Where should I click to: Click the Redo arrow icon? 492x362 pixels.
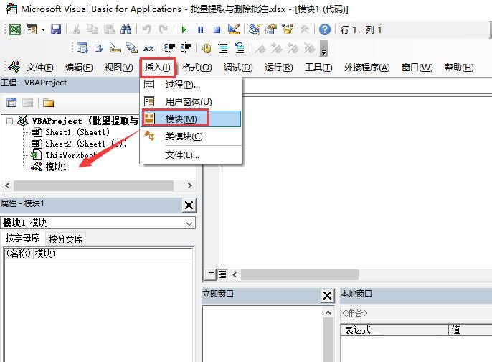click(163, 29)
